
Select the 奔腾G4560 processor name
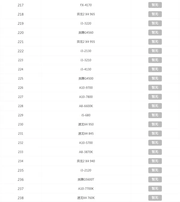[86, 33]
